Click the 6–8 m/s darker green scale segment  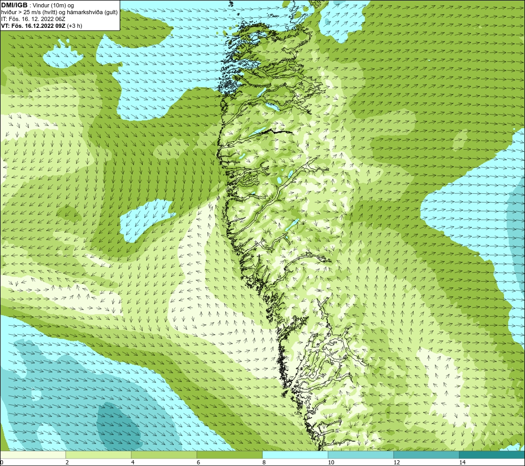[x=230, y=455]
